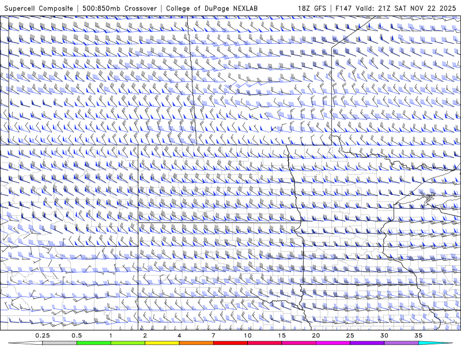The height and width of the screenshot is (346, 461).
Task: Click the "30" legend value
Action: tap(384, 336)
